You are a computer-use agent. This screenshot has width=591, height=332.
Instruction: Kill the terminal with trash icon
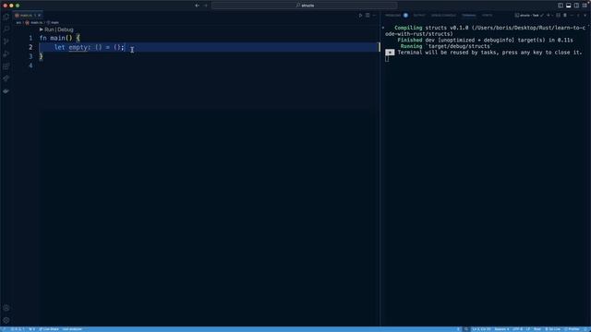coord(565,16)
